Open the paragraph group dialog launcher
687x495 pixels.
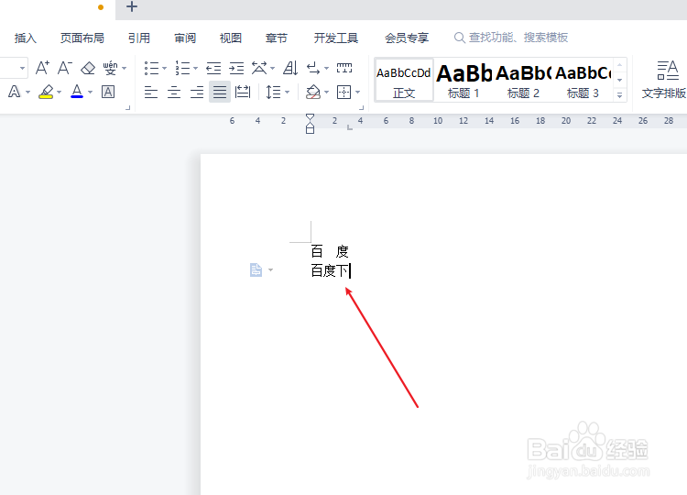point(362,107)
